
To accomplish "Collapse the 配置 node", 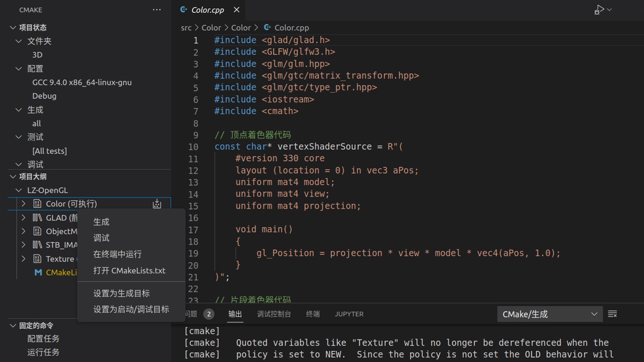I will 19,69.
